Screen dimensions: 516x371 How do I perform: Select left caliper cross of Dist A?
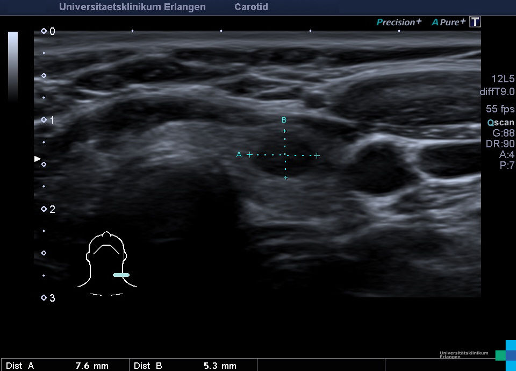coord(249,155)
